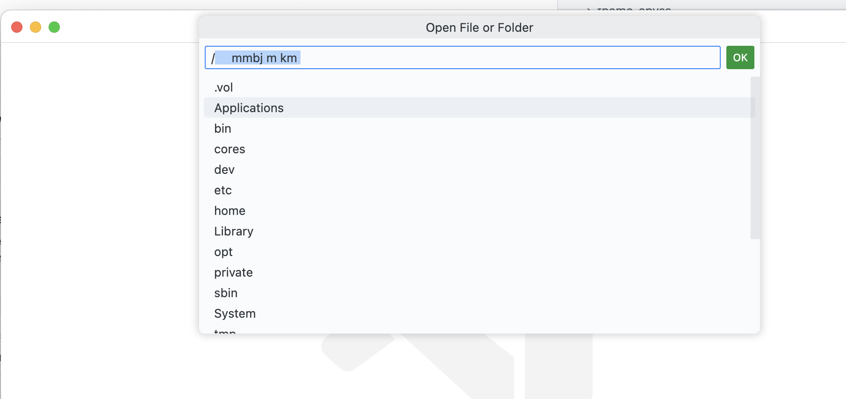The height and width of the screenshot is (399, 846).
Task: Click the yellow minimize traffic light button
Action: [36, 27]
